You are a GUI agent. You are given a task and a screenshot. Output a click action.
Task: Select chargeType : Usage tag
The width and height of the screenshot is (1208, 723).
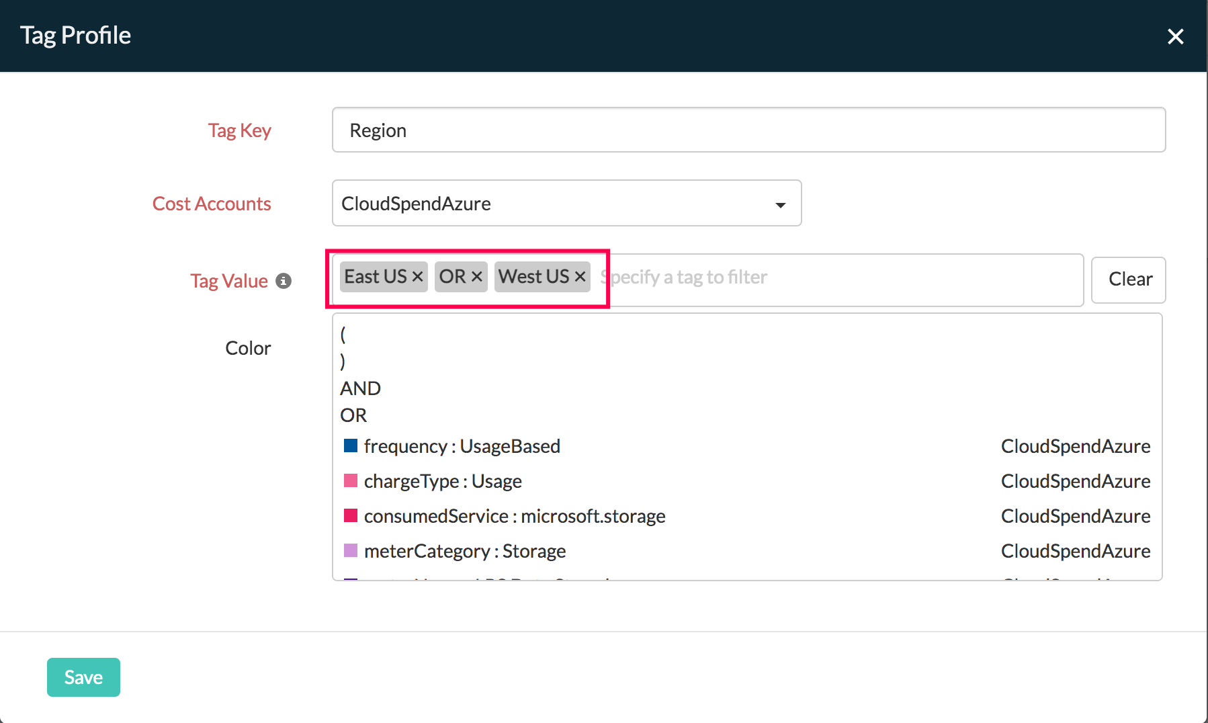[x=443, y=481]
